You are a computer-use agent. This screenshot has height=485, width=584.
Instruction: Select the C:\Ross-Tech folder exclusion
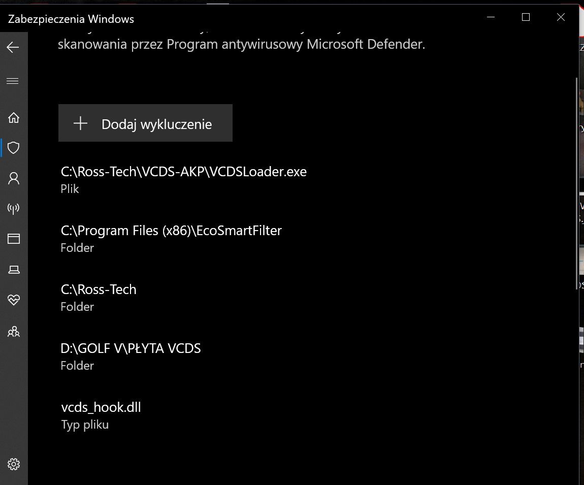click(x=99, y=297)
